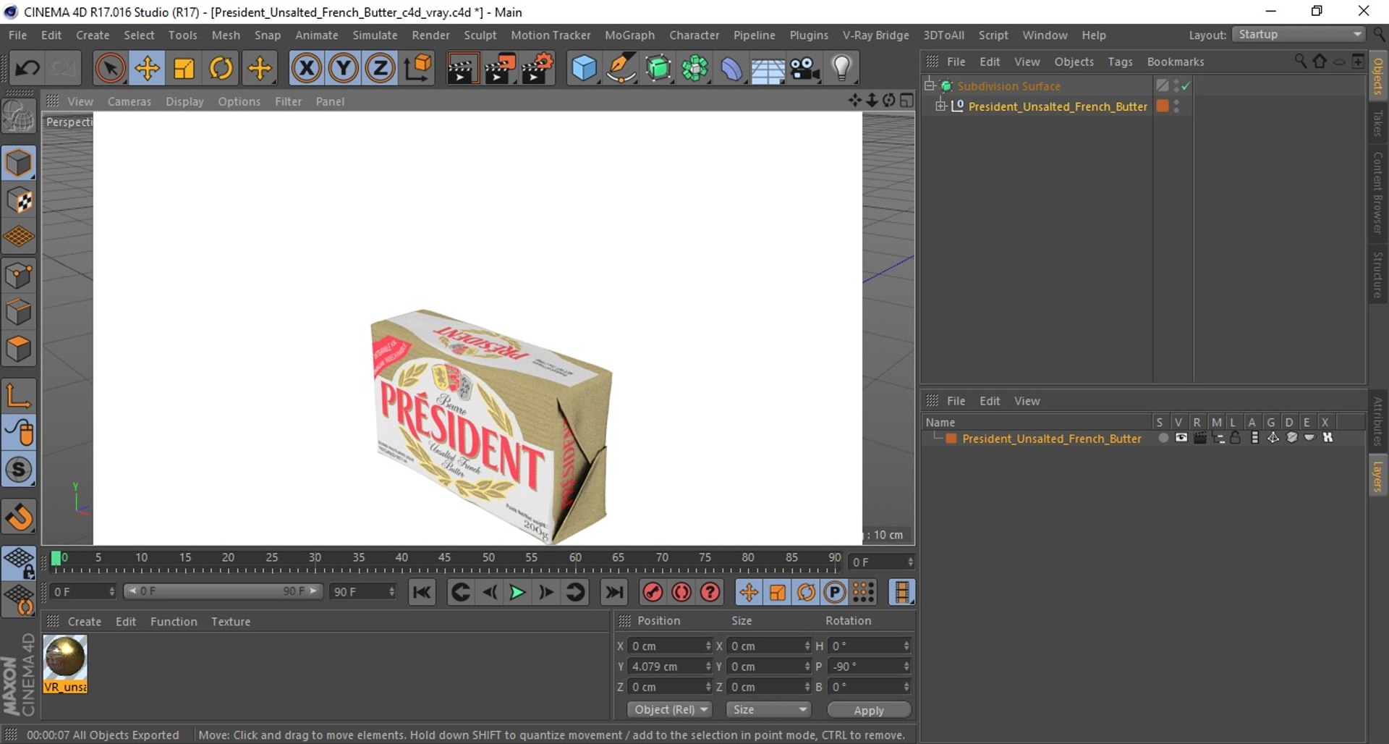Activate the Rotate tool in top toolbar
1389x744 pixels.
(221, 69)
